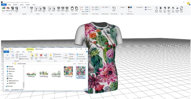The width and height of the screenshot is (191, 99).
Task: Open the Open dropdown in File Explorer ribbon
Action: 72,54
